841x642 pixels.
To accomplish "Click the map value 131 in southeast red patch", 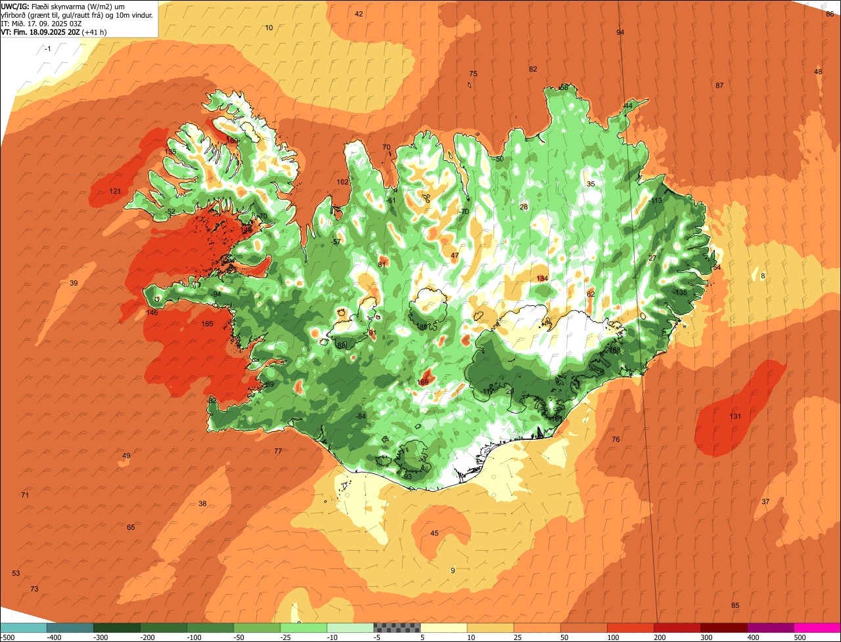I will [735, 417].
